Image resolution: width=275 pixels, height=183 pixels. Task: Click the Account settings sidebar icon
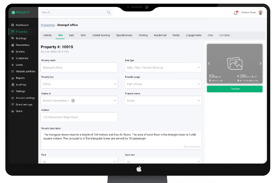pyautogui.click(x=12, y=98)
